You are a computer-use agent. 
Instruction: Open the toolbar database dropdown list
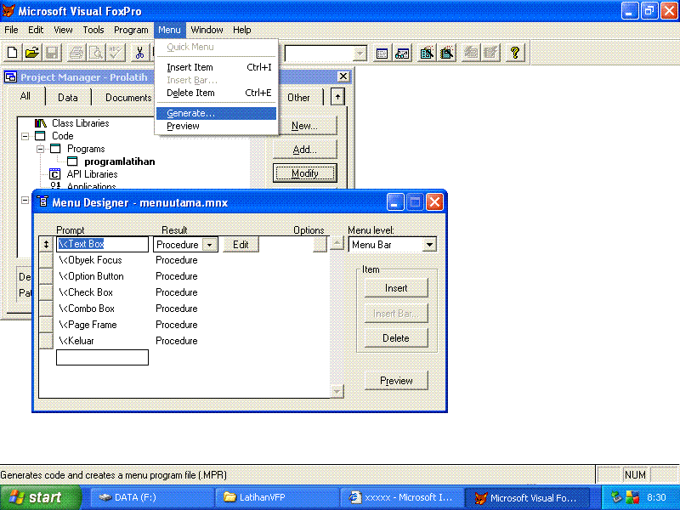[x=360, y=54]
